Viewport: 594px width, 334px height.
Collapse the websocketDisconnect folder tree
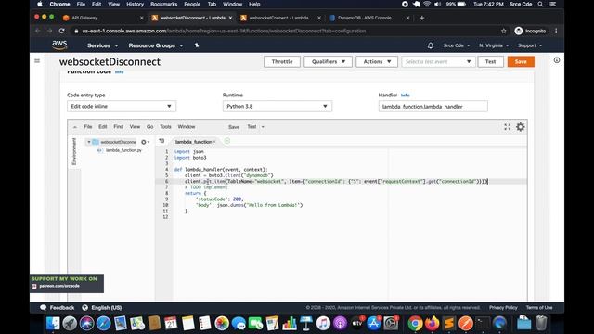(89, 142)
